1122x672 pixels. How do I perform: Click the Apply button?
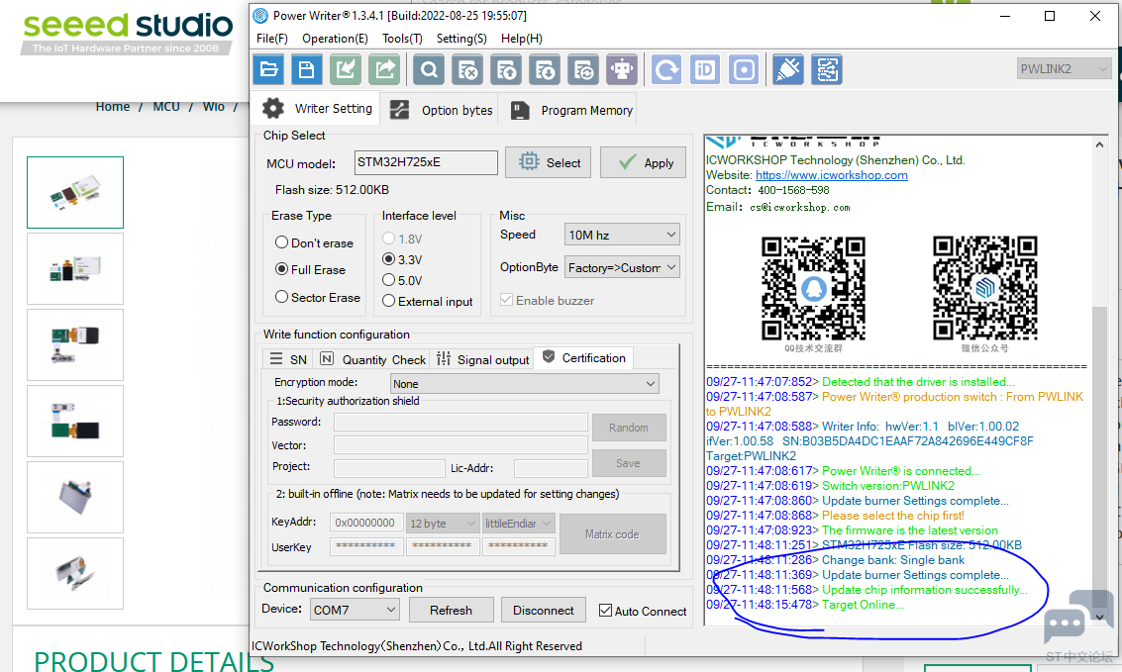tap(644, 162)
